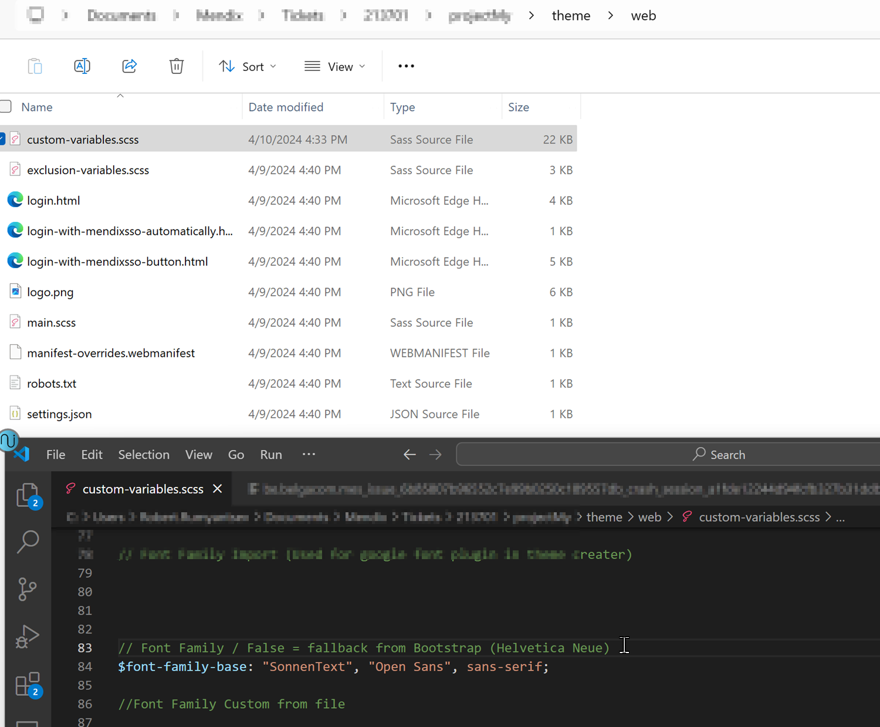Open the Extensions sidebar icon
The width and height of the screenshot is (880, 727).
click(x=28, y=684)
